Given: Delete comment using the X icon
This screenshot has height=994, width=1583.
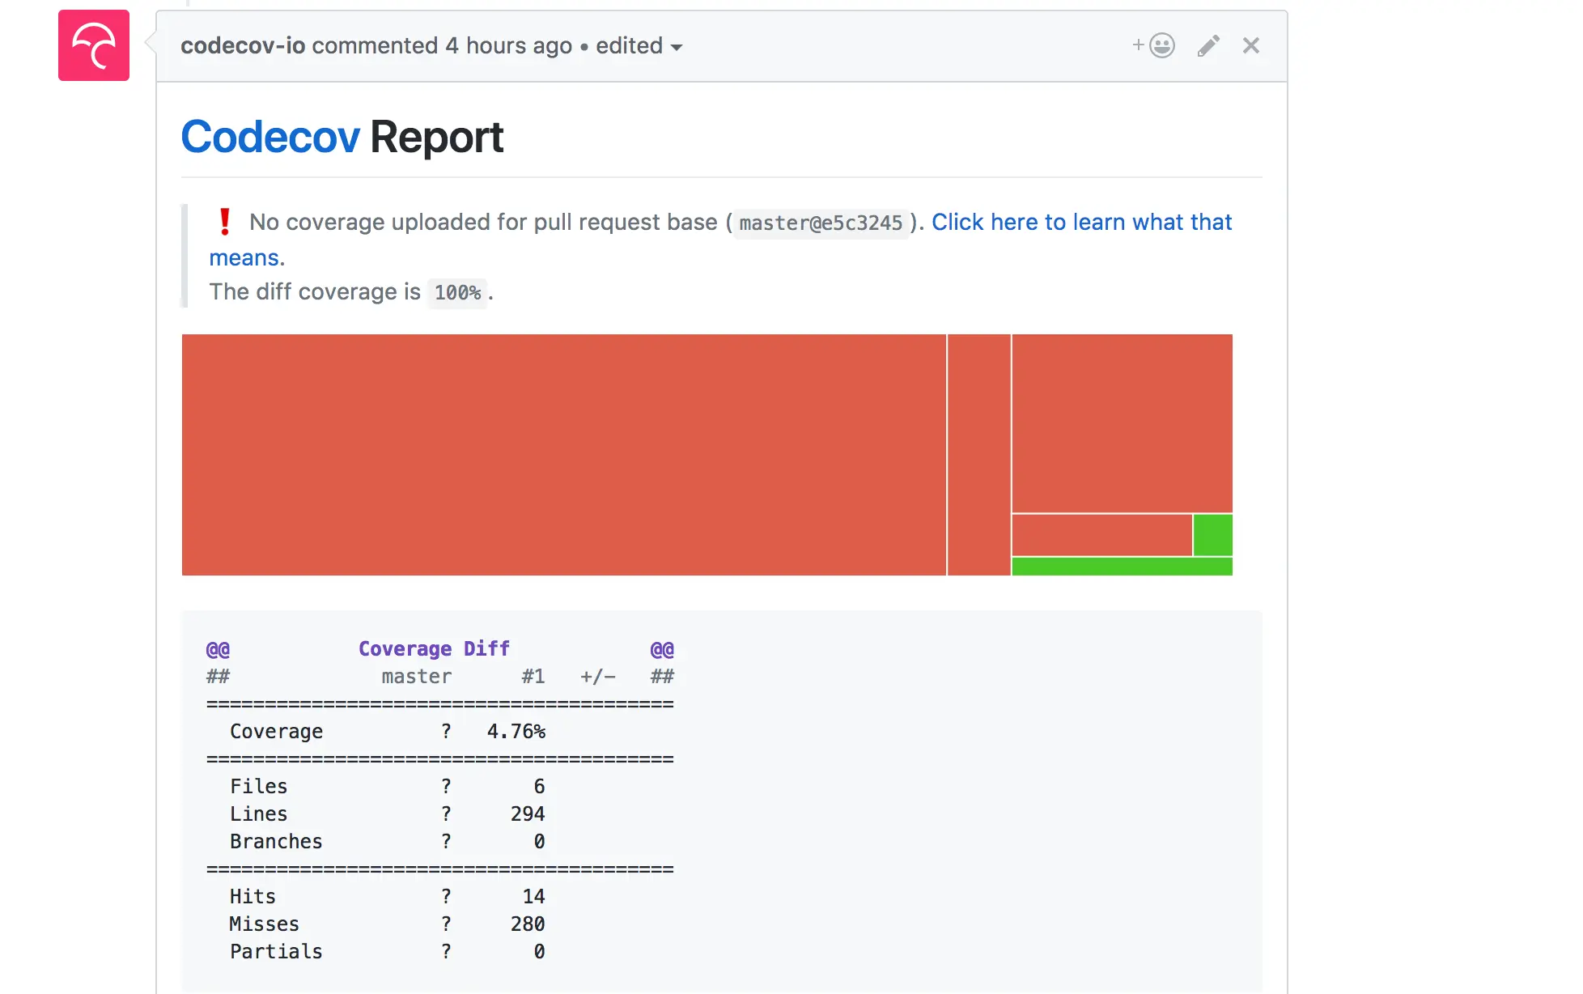Looking at the screenshot, I should [1251, 46].
